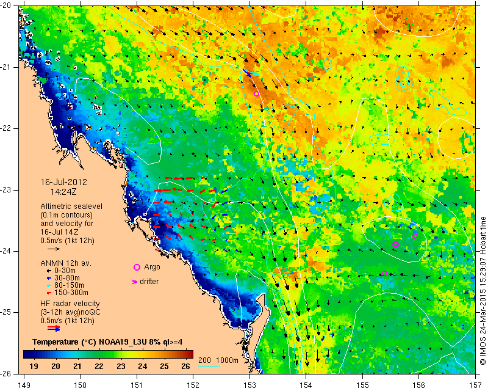This screenshot has height=391, width=488.
Task: Click the dark red end of temperature colorbar
Action: point(189,354)
